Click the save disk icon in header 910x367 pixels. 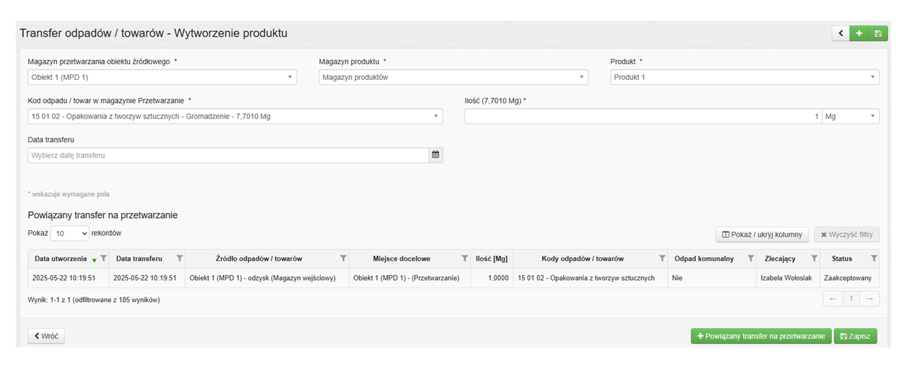[878, 33]
